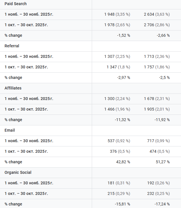Select the Referral channel group label
Screen dimensions: 181x208
pos(12,46)
